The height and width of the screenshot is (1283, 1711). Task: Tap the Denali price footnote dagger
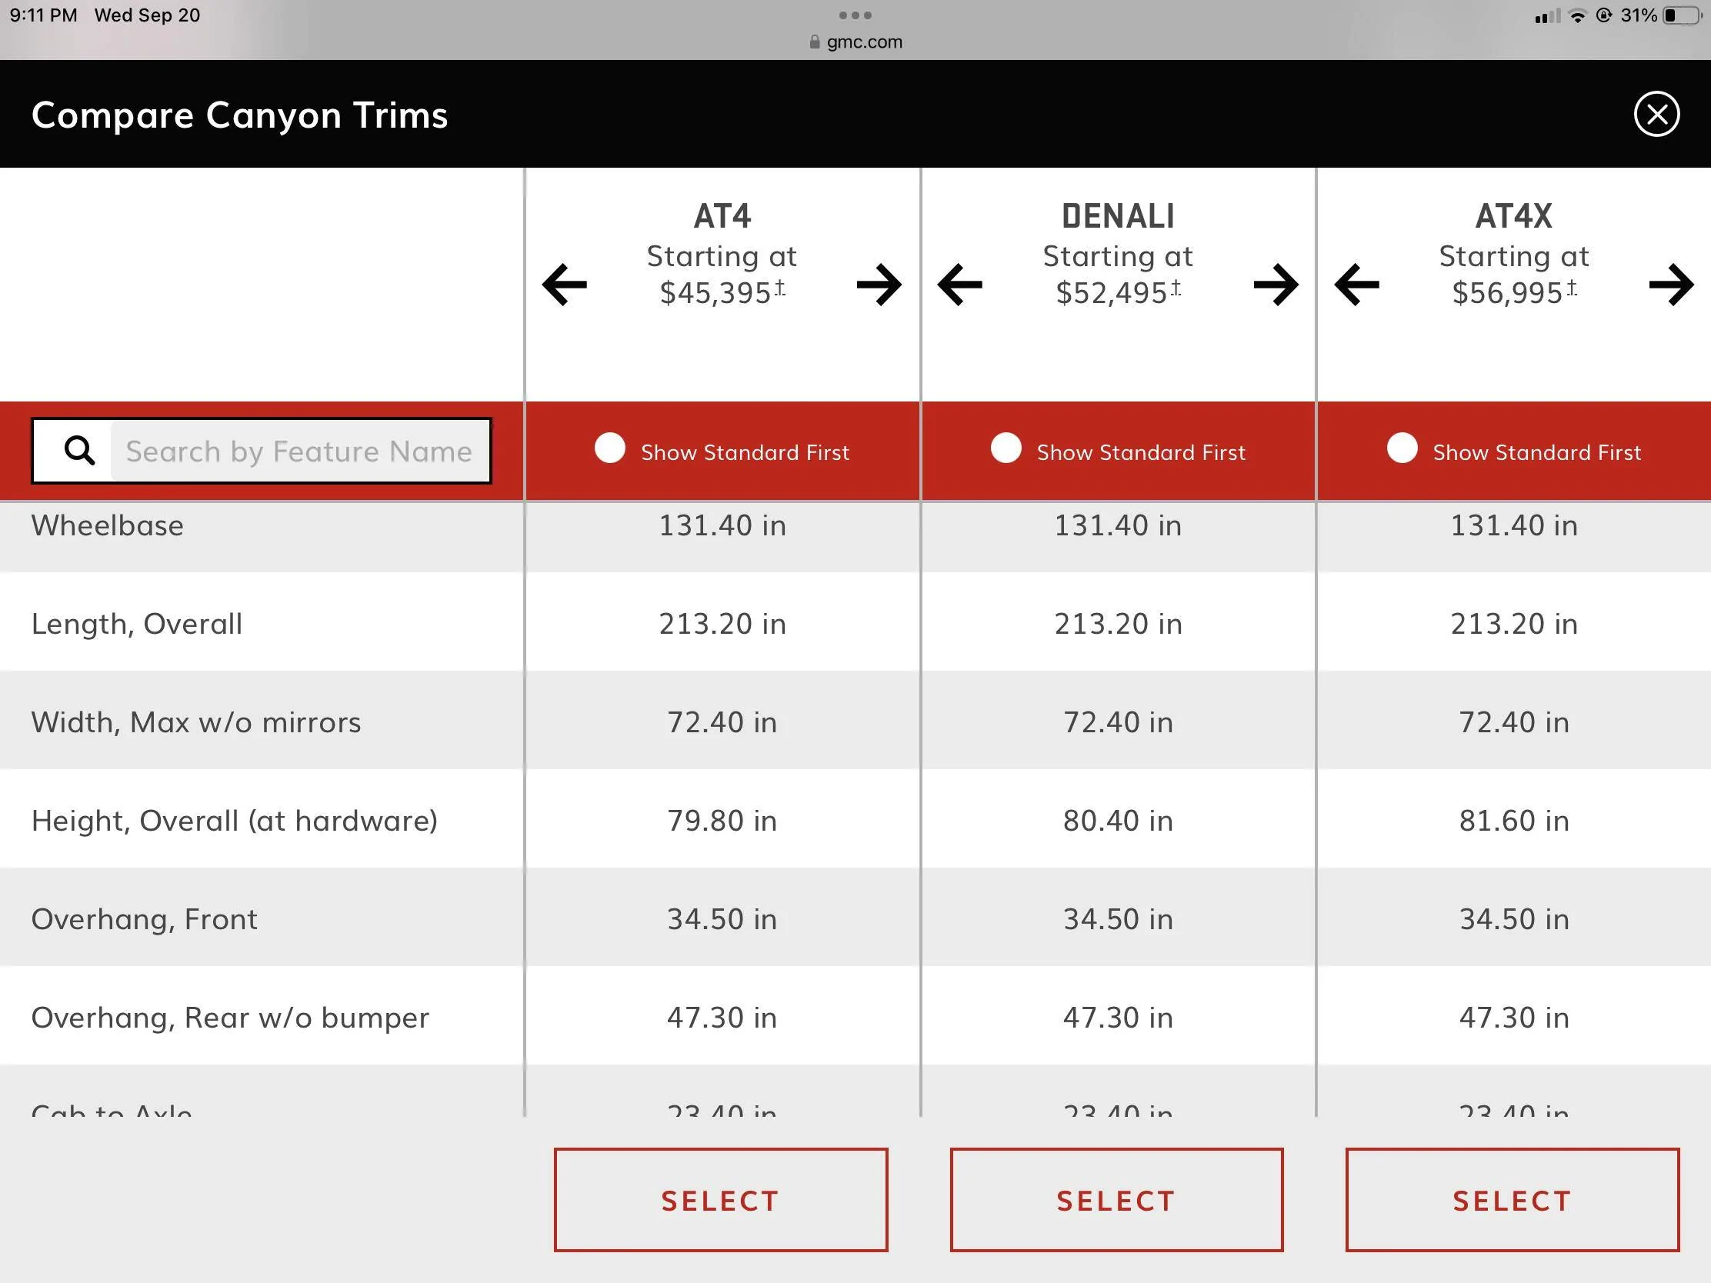click(1176, 288)
